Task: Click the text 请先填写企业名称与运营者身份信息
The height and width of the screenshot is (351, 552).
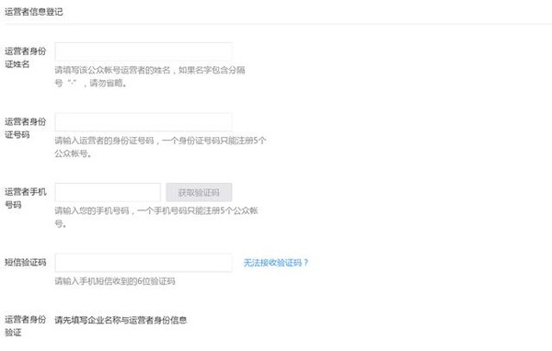Action: (121, 320)
